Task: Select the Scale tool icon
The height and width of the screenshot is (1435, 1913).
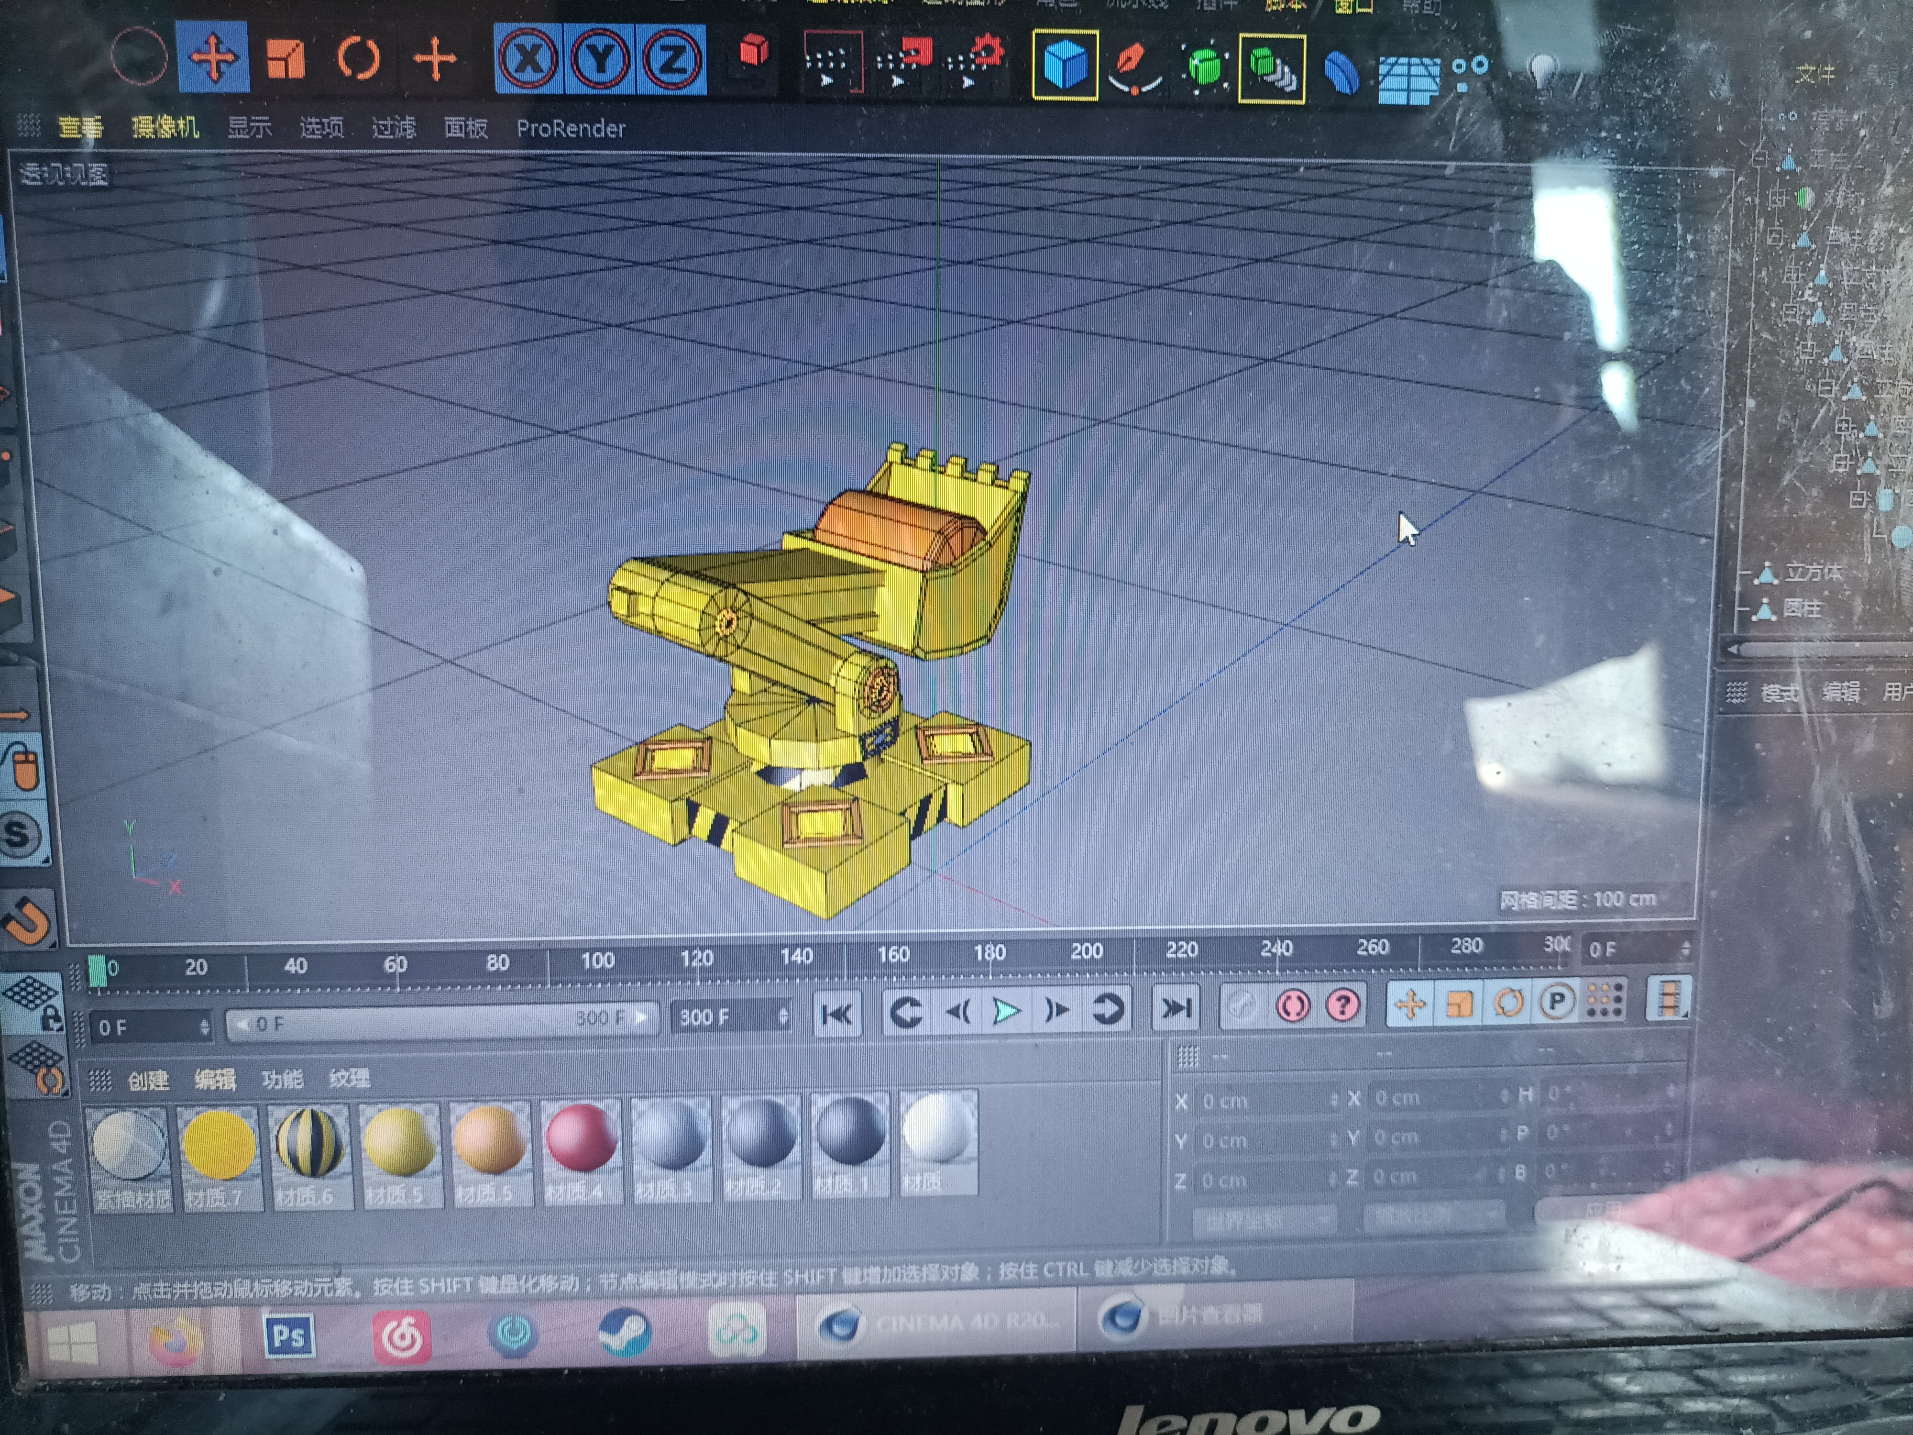Action: coord(286,58)
